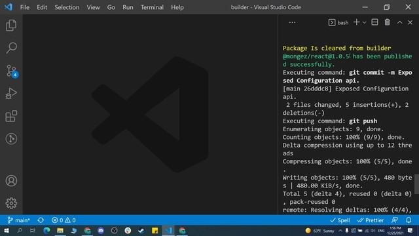This screenshot has width=419, height=236.
Task: Open the File menu
Action: (25, 7)
